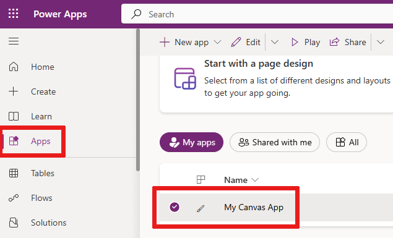Click the sidebar vertical scrollbar
Image resolution: width=393 pixels, height=238 pixels.
pos(138,100)
